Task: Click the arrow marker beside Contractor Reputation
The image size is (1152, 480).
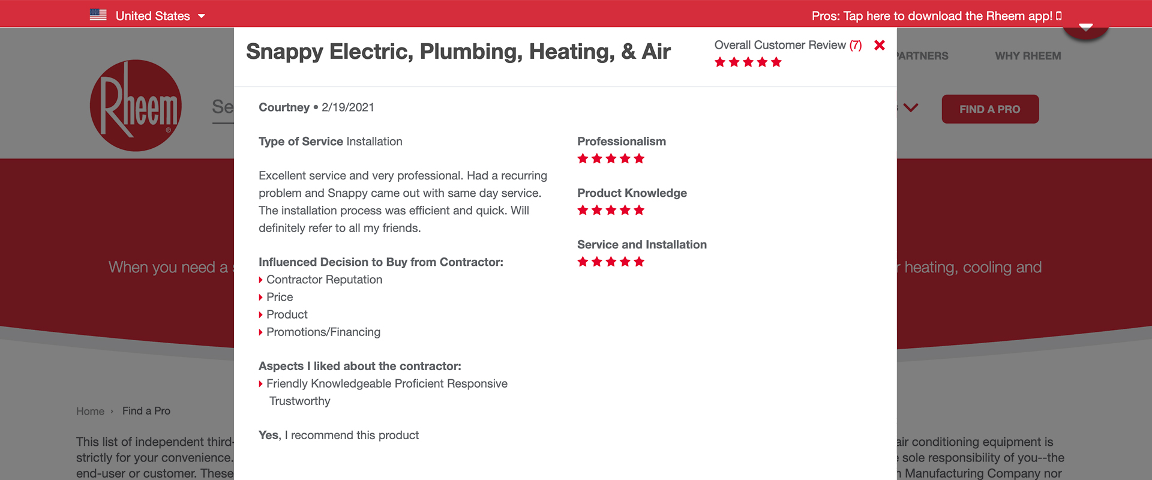Action: point(260,280)
